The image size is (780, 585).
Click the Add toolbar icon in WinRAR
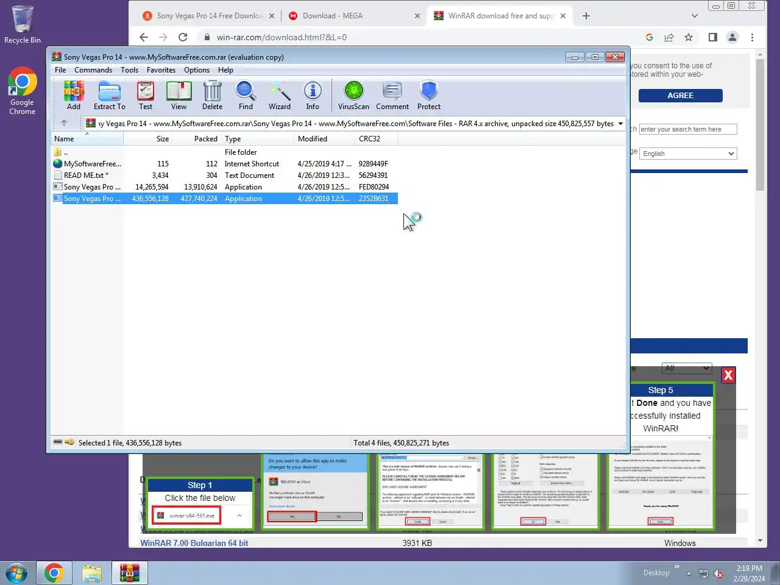coord(74,96)
